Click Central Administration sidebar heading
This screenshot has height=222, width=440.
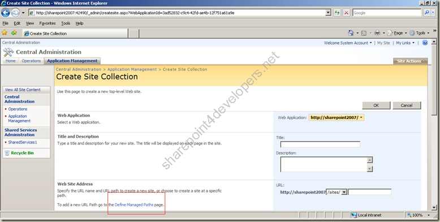click(x=19, y=99)
